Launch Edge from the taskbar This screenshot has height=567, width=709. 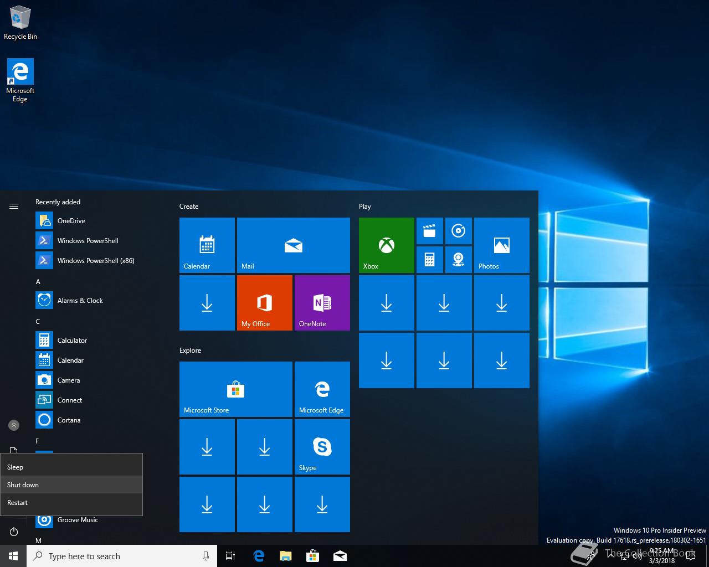[x=259, y=556]
